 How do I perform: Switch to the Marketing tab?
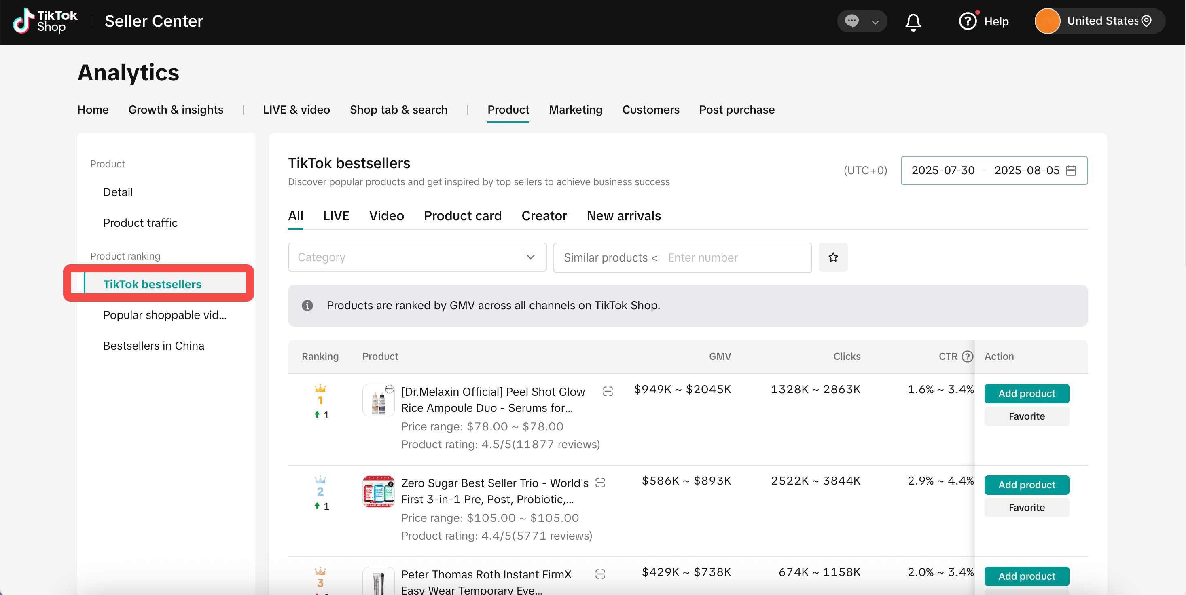(x=575, y=110)
